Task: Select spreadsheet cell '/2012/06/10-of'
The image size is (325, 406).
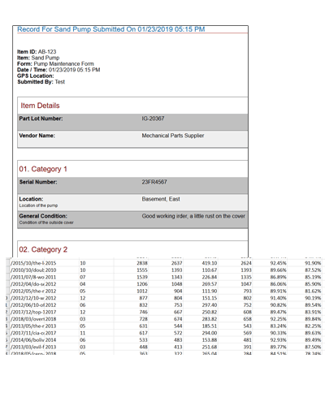Action: coord(28,305)
